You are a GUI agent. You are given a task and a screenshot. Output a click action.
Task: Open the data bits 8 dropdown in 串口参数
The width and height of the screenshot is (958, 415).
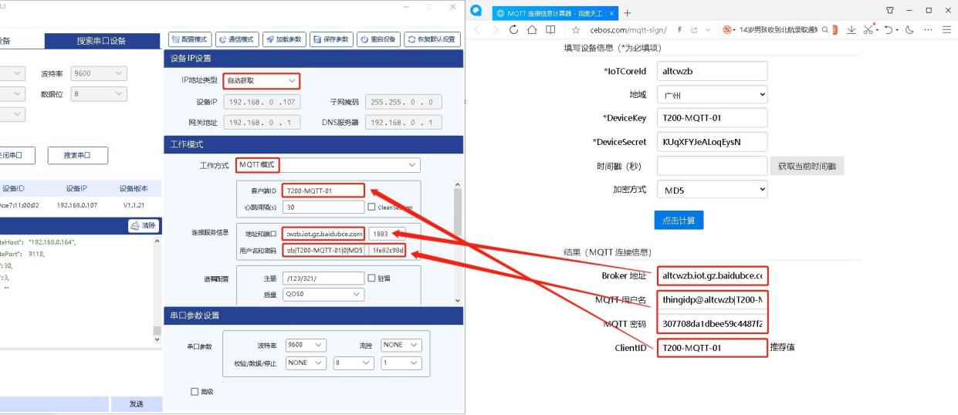click(354, 363)
